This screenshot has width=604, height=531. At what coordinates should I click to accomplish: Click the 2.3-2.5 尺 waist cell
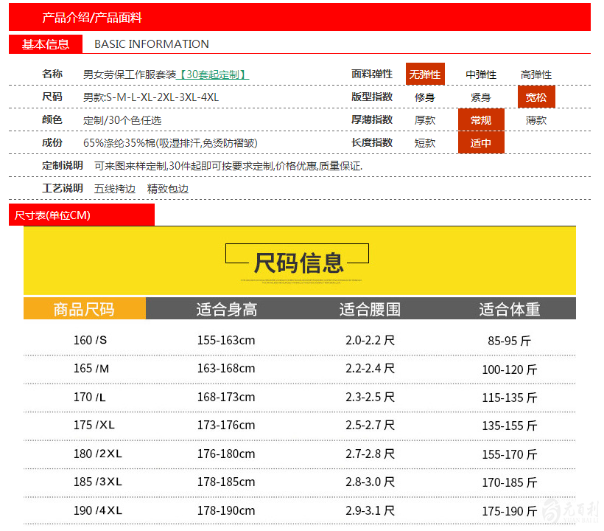tap(370, 397)
